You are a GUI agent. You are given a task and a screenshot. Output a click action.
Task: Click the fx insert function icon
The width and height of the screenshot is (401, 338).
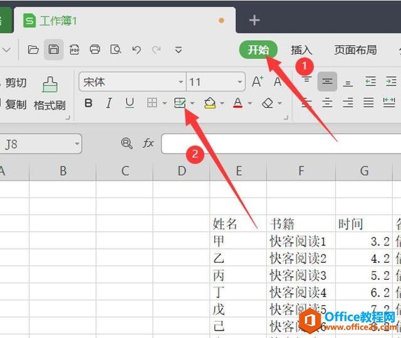click(x=148, y=143)
